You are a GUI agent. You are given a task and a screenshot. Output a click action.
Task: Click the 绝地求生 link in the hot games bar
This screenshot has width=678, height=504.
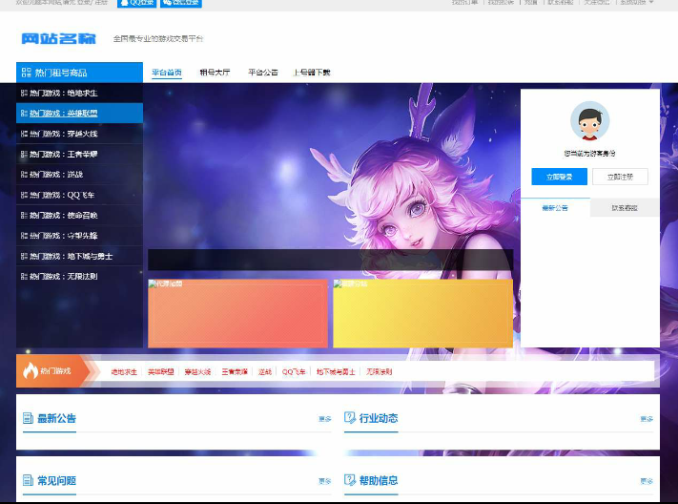tap(124, 372)
